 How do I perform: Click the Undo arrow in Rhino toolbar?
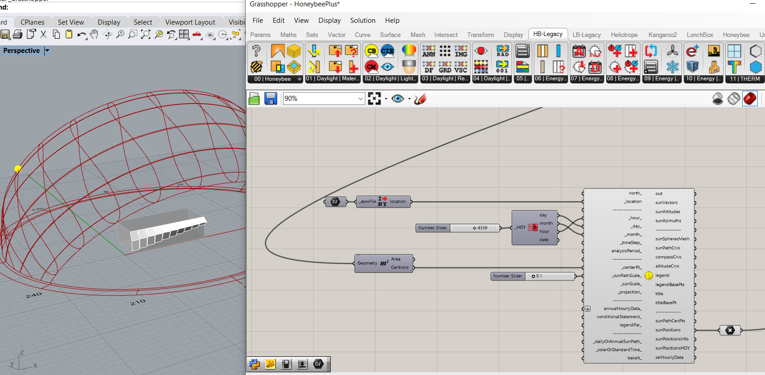tap(82, 35)
